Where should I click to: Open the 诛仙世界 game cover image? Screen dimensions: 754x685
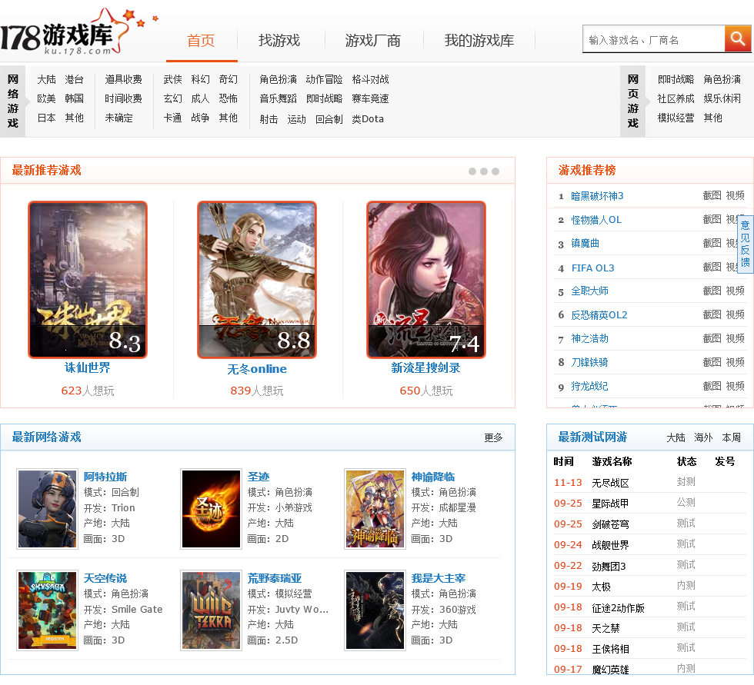88,280
